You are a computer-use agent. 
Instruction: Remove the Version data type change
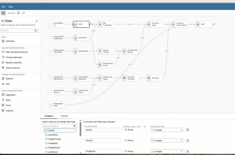(x=188, y=141)
